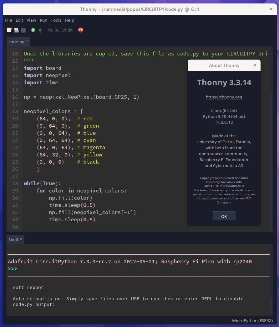Click 'Copyright (©) 2022 Aivar Annamaa' text

pos(224,178)
